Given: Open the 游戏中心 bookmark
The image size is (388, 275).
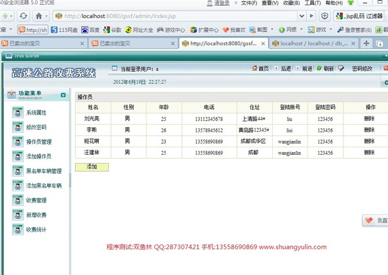Looking at the screenshot, I should click(x=171, y=30).
